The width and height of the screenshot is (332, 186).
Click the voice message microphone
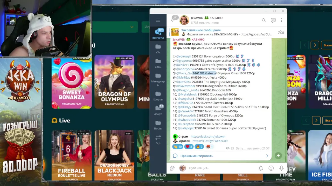[x=281, y=168]
